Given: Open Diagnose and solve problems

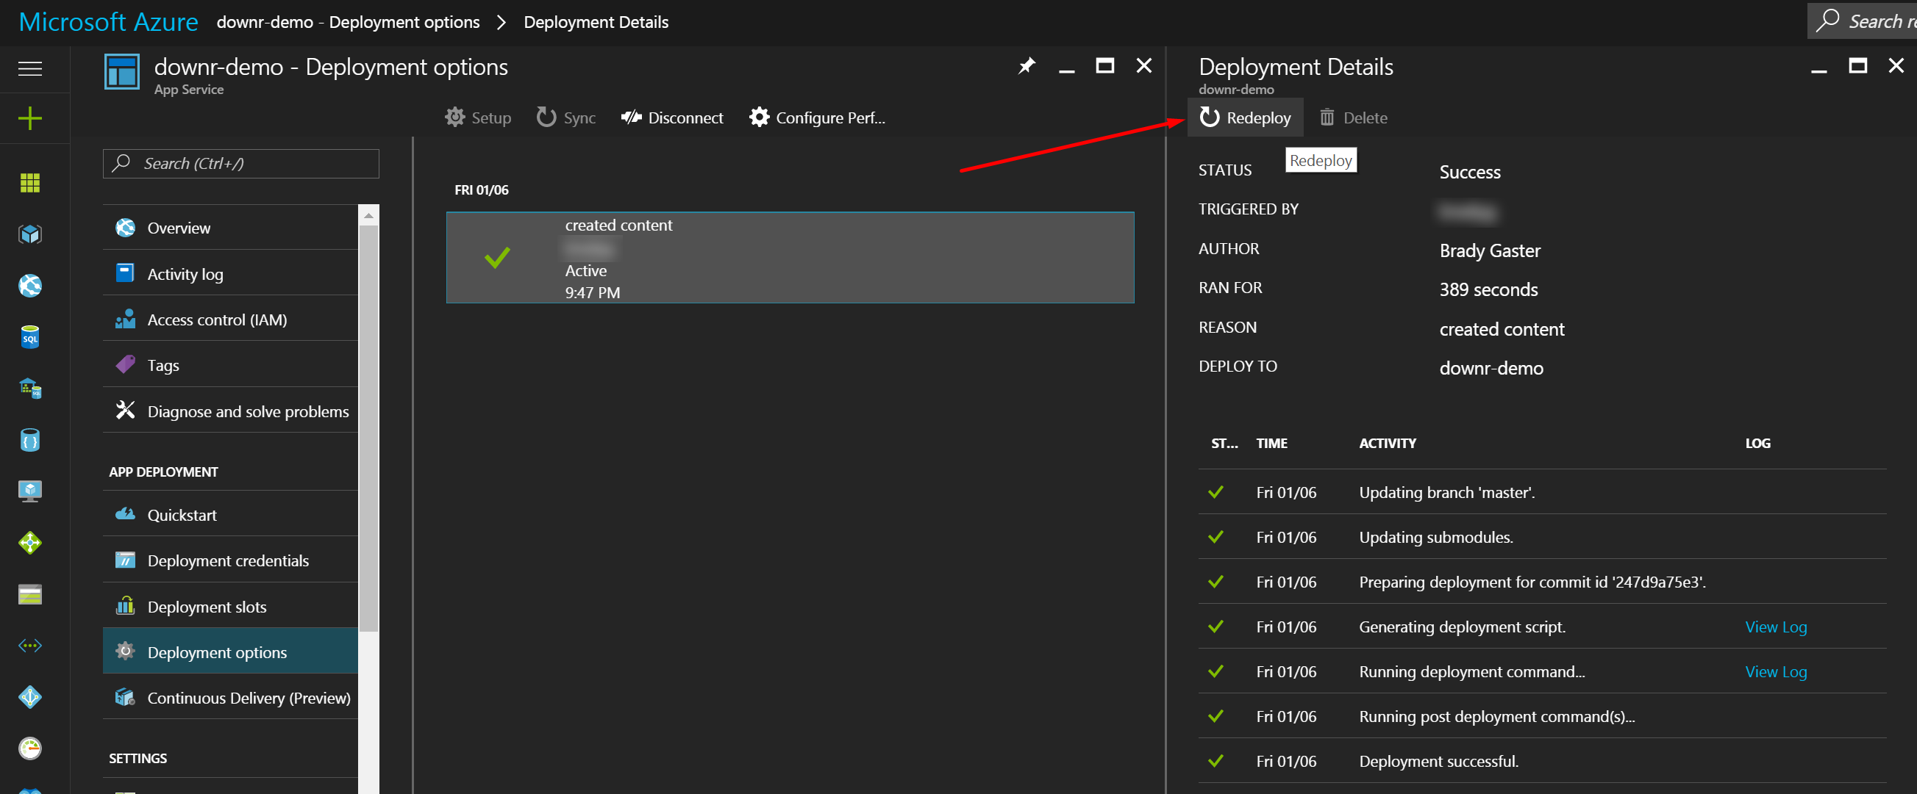Looking at the screenshot, I should 230,411.
